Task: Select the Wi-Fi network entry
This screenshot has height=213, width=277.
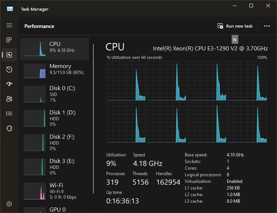Action: (x=55, y=191)
